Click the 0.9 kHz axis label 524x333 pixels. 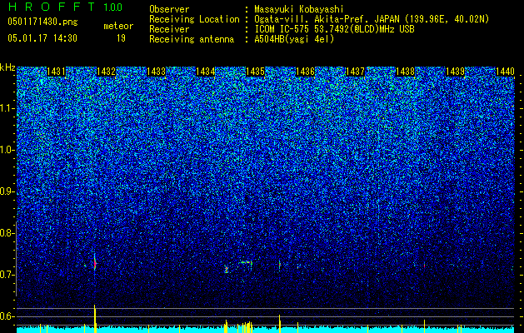coord(7,191)
